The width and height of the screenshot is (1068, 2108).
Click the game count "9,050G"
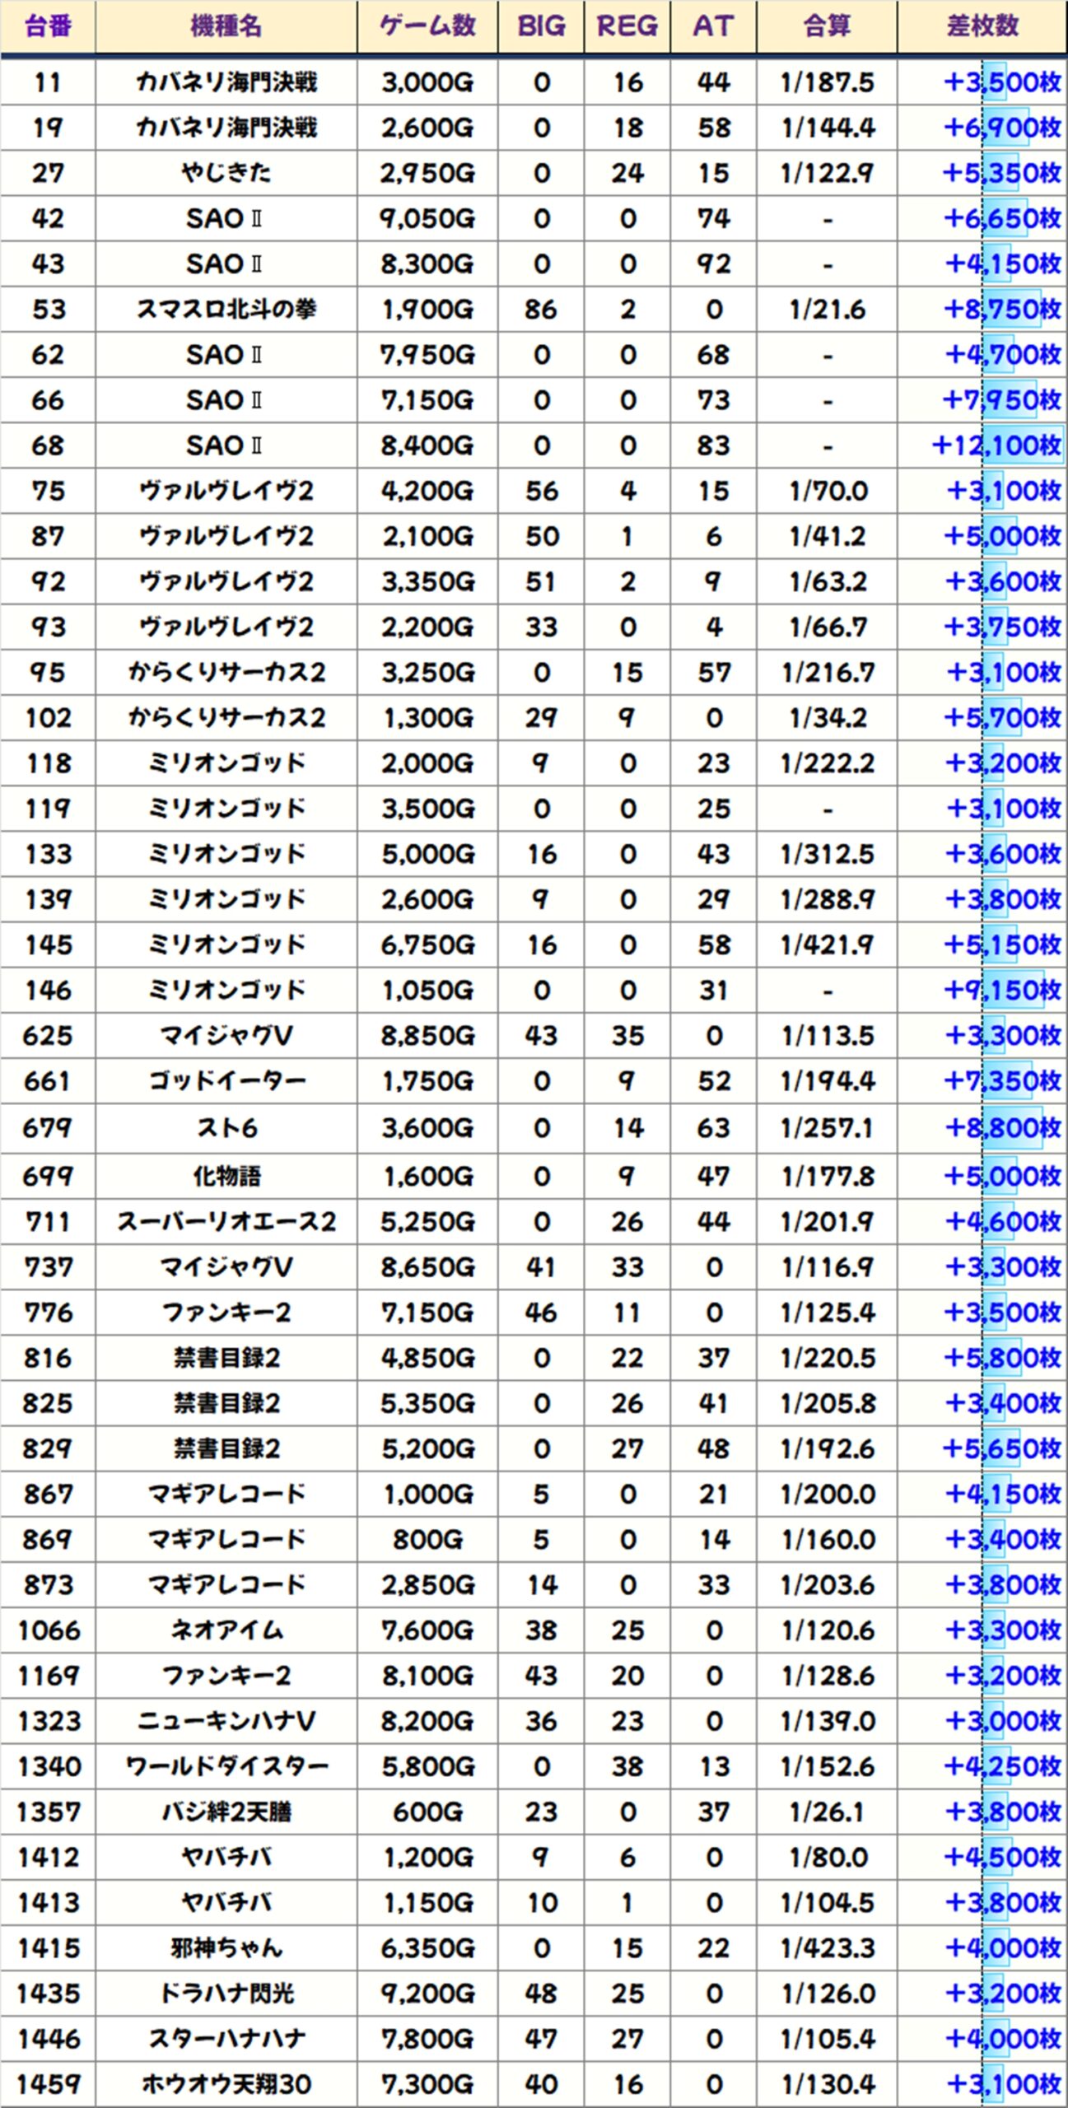427,218
